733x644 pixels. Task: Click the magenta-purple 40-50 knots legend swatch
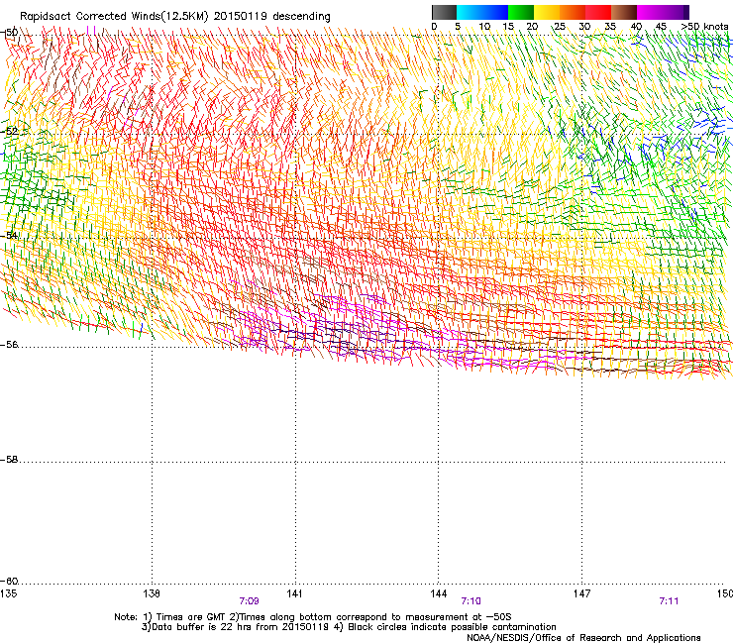click(x=663, y=12)
